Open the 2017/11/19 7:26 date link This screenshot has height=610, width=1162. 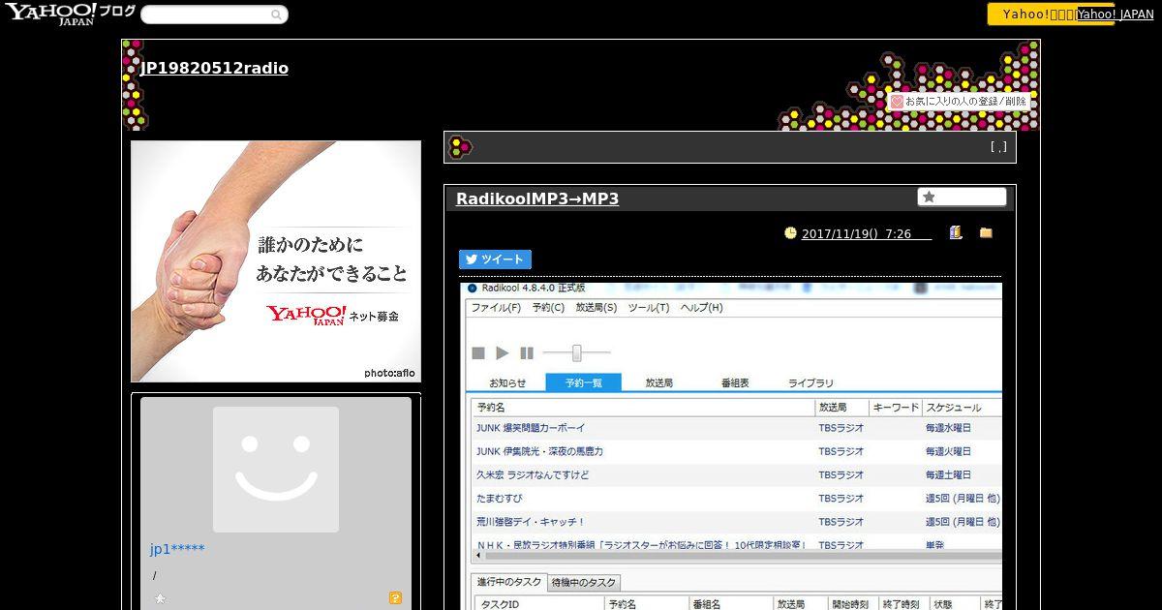click(866, 233)
